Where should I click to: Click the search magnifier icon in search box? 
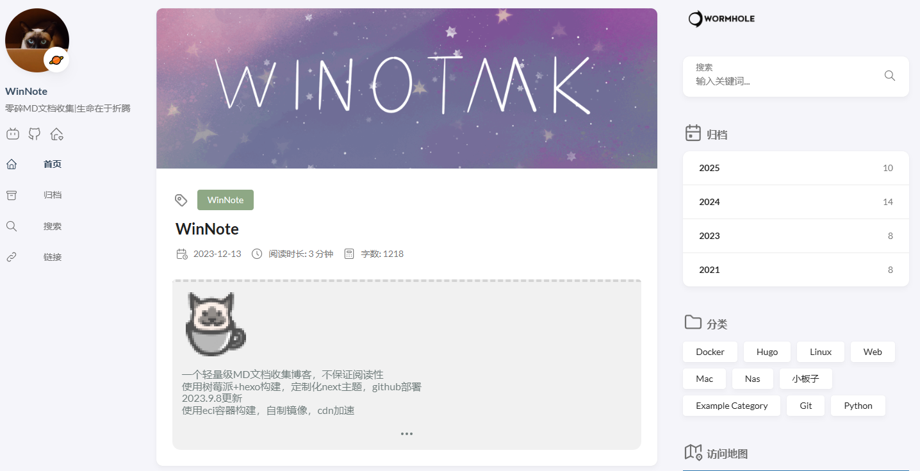click(890, 76)
